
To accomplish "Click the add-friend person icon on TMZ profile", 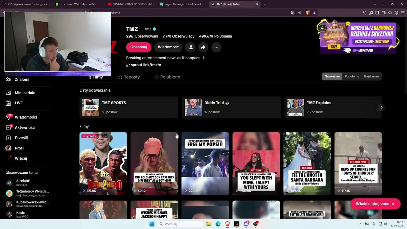I will (190, 47).
